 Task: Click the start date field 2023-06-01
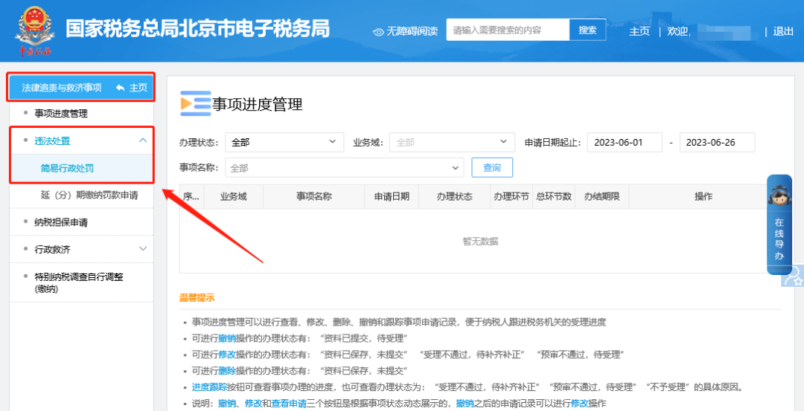tap(624, 142)
